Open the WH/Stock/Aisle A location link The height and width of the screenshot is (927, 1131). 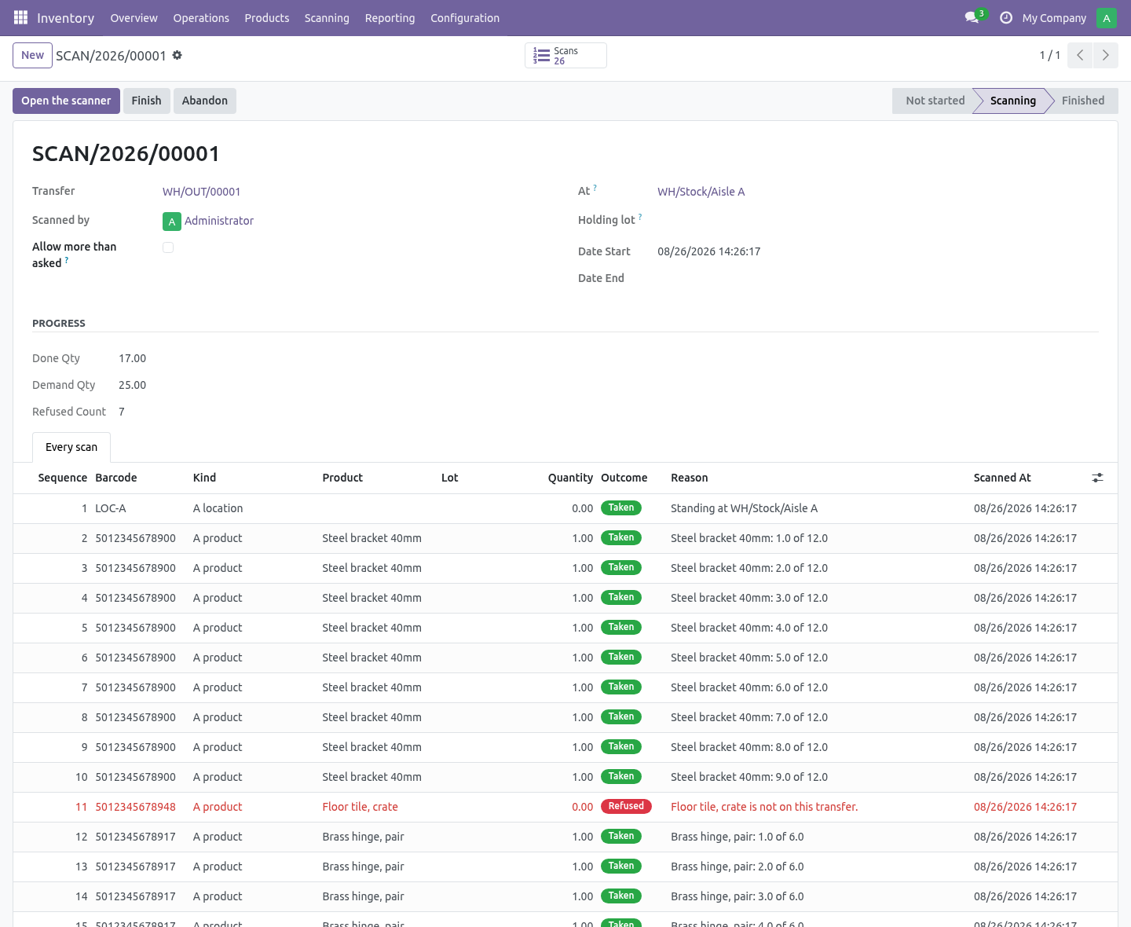(x=701, y=192)
